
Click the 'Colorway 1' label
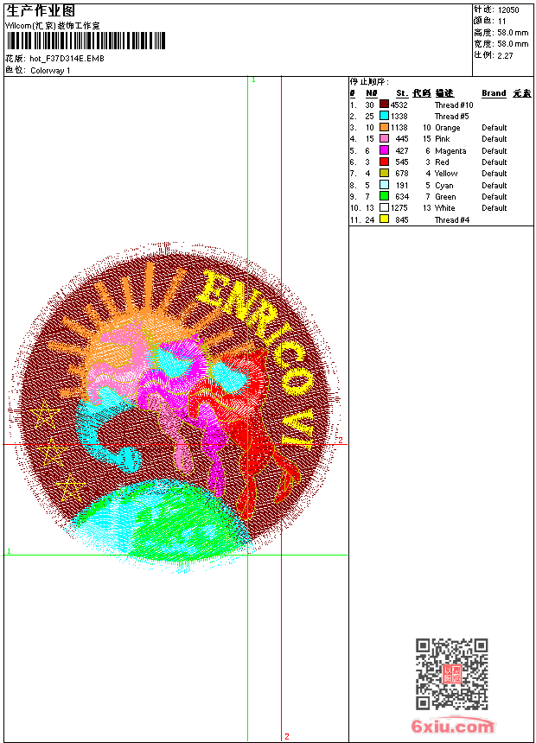coord(50,71)
